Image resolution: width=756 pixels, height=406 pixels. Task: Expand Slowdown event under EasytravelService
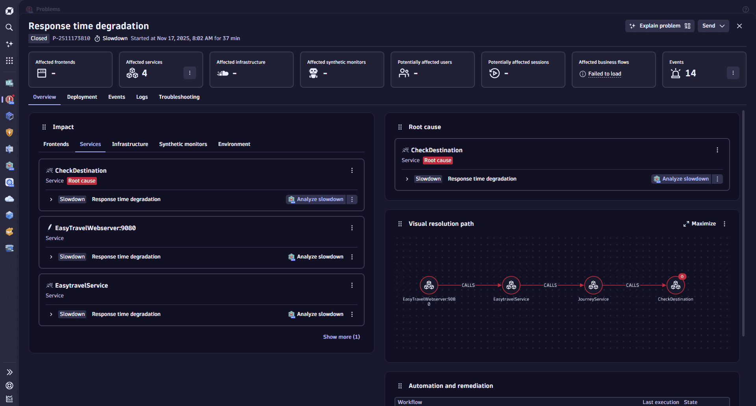coord(51,314)
